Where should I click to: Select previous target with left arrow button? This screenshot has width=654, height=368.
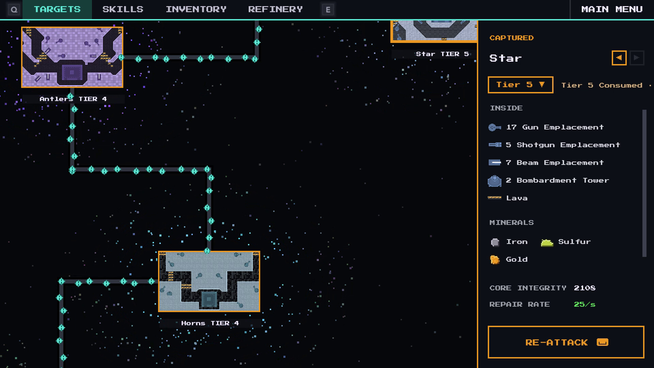619,58
